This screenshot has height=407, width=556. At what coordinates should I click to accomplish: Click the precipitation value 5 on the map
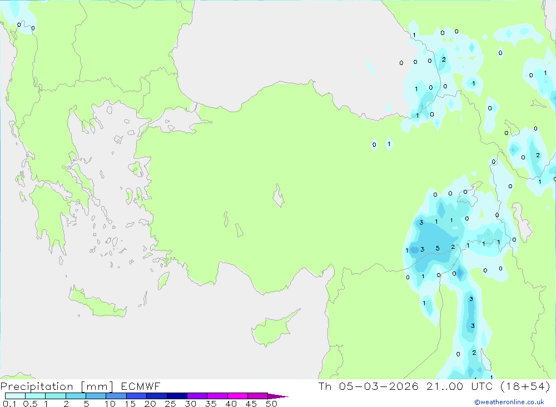(438, 248)
